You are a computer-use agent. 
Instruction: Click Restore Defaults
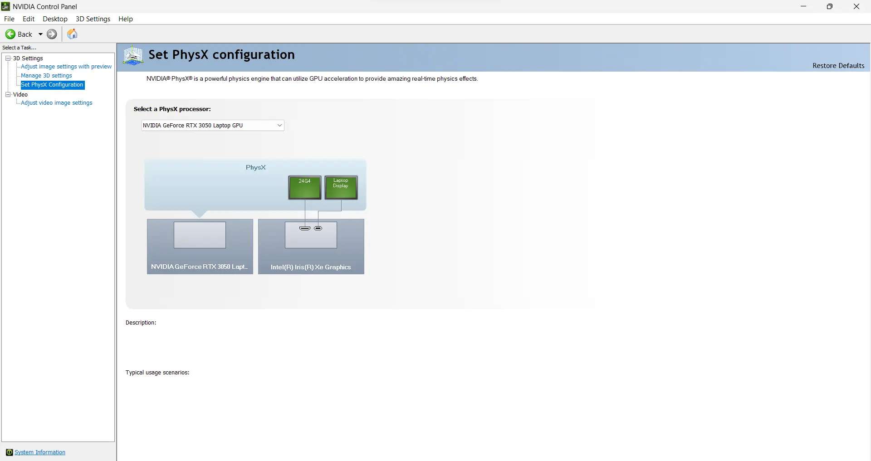click(838, 66)
